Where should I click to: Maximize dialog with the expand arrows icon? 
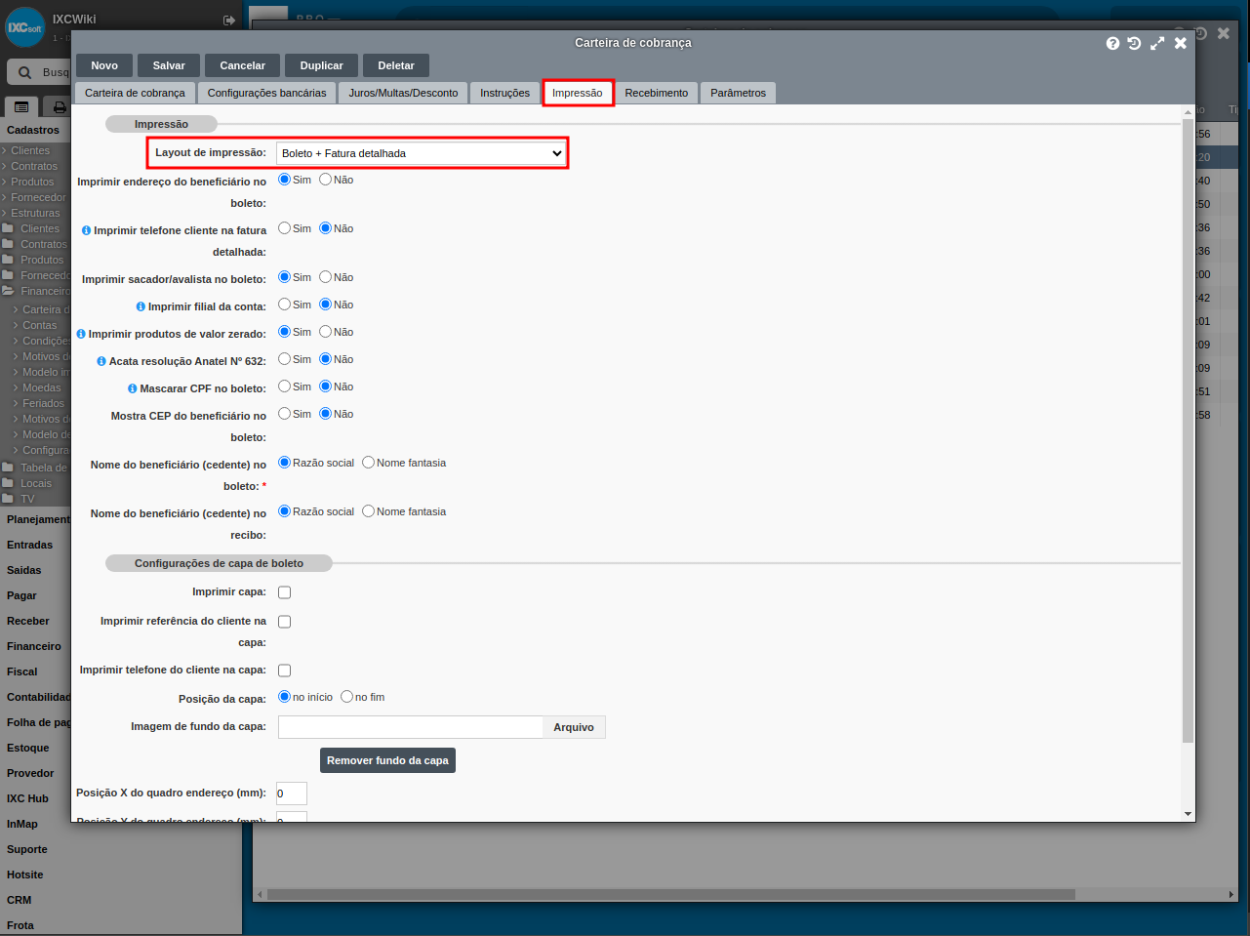[1157, 43]
